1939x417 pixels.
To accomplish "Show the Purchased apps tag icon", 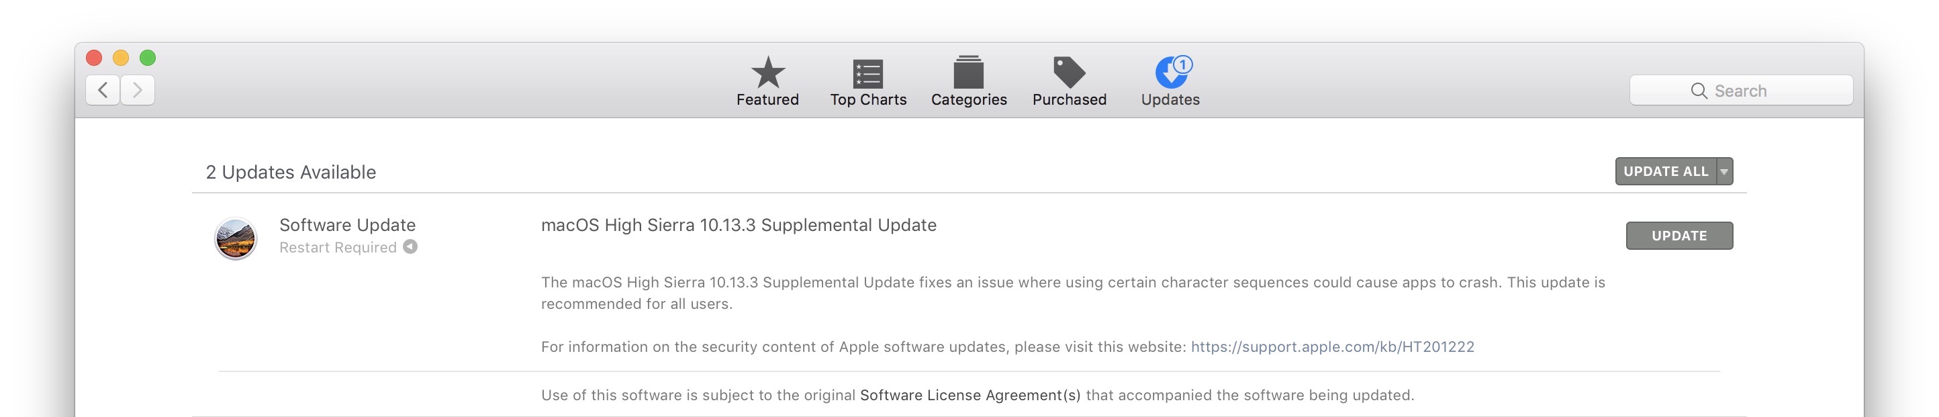I will pos(1069,73).
